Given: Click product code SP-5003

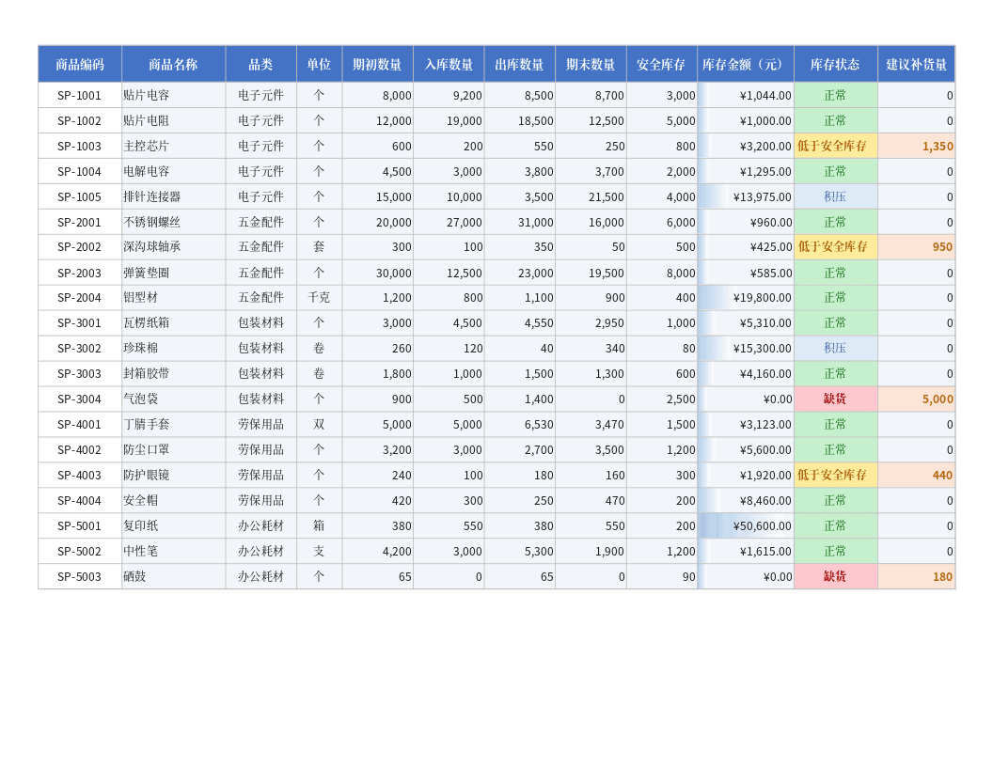Looking at the screenshot, I should point(80,576).
